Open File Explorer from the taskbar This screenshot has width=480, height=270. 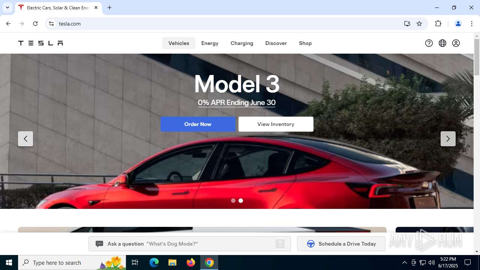[172, 262]
